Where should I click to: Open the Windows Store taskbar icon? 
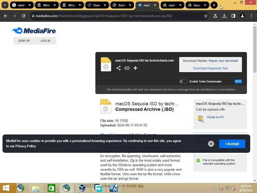click(51, 188)
